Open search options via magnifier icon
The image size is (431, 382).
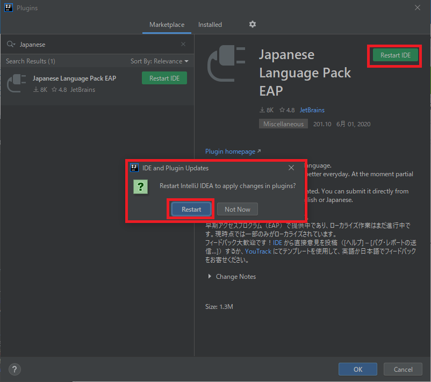click(x=11, y=44)
